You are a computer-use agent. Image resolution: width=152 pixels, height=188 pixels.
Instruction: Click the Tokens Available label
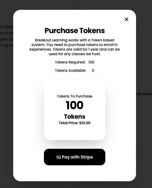click(x=71, y=71)
